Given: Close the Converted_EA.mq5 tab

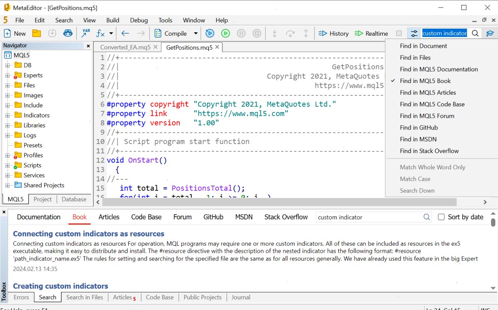Looking at the screenshot, I should 156,47.
